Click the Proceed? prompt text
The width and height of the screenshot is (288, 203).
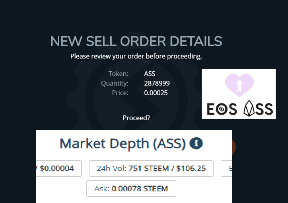136,118
